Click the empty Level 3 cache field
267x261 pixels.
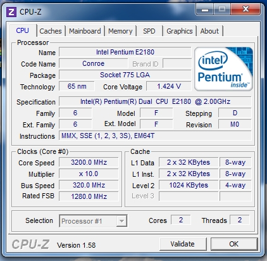[189, 196]
